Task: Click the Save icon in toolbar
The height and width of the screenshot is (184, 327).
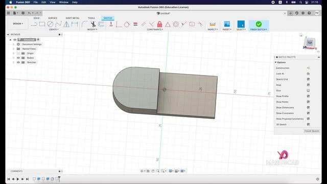Action: [23, 13]
